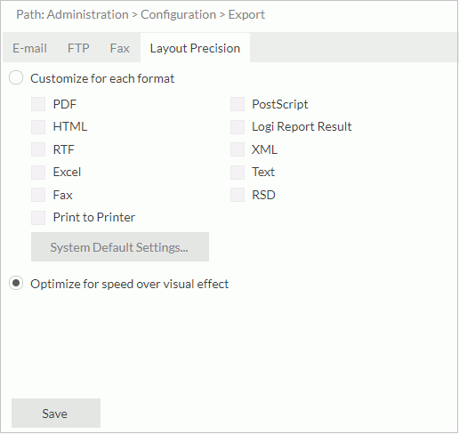The width and height of the screenshot is (459, 434).
Task: Click the Save button
Action: 56,414
